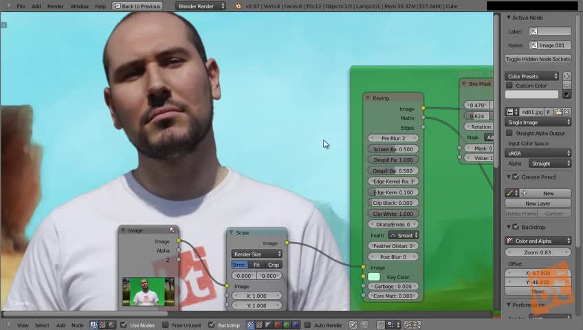Switch backdrop to Alpha channel icon

268,325
